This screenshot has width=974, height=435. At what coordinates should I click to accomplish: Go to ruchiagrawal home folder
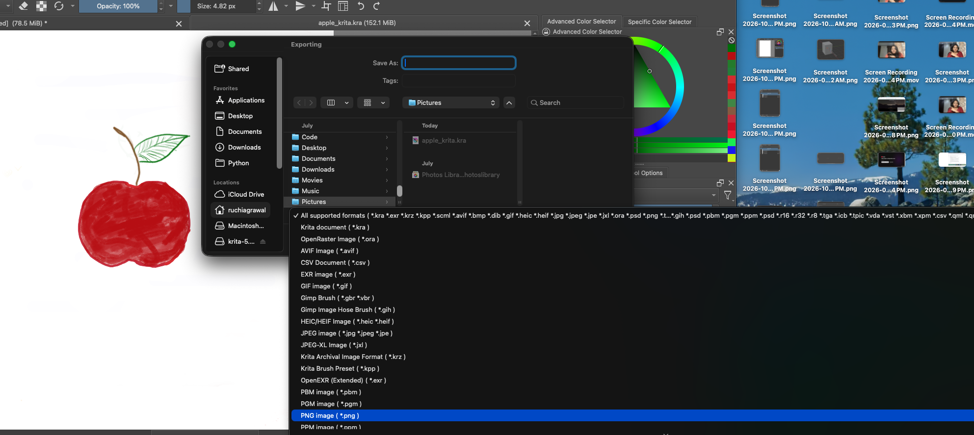[240, 210]
